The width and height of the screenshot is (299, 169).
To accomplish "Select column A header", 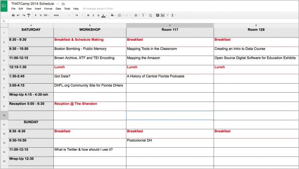I will click(x=31, y=25).
